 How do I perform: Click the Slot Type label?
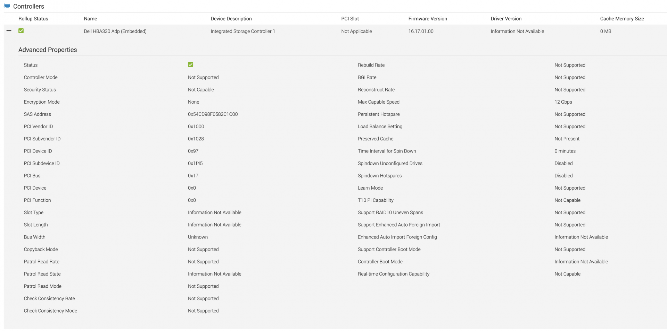point(34,212)
